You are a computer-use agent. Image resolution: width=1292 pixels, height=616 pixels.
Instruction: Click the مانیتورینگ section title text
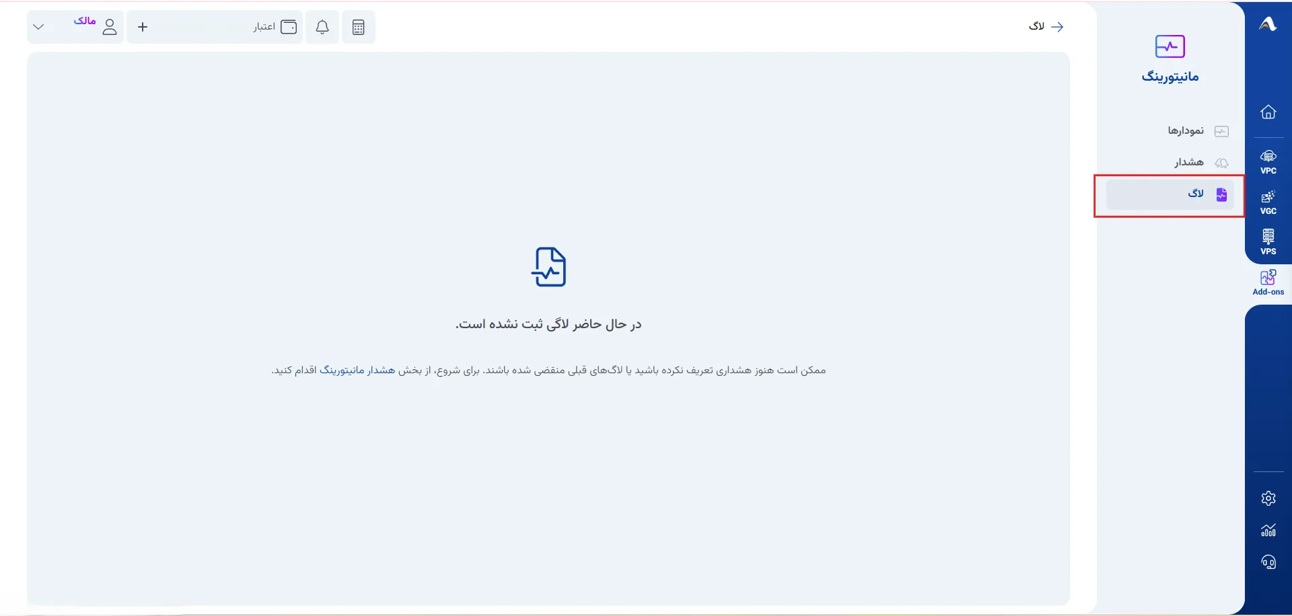pyautogui.click(x=1170, y=77)
